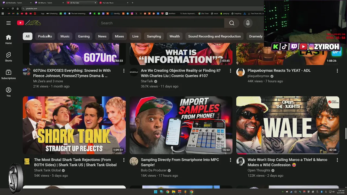Open Shark Tank Straight Up Rejects thumbnail

74,125
